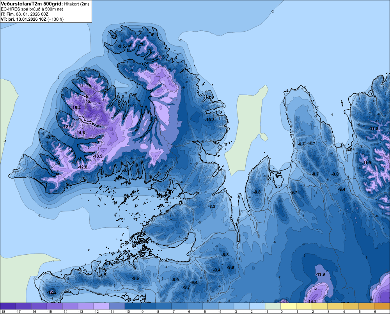390x314 pixels.
Task: Click the '-9.6' temperature value on the map
Action: point(135,278)
